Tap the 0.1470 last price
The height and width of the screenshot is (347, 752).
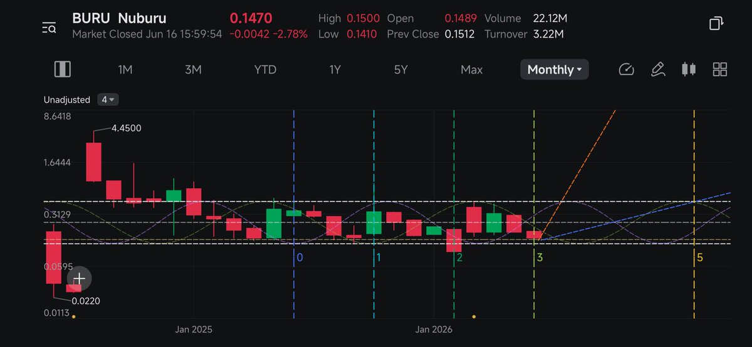251,19
